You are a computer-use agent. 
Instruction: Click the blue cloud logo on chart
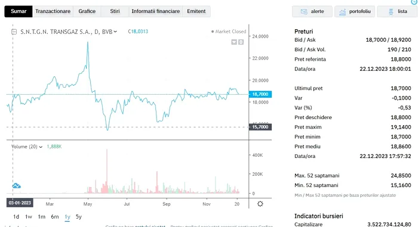pyautogui.click(x=16, y=185)
